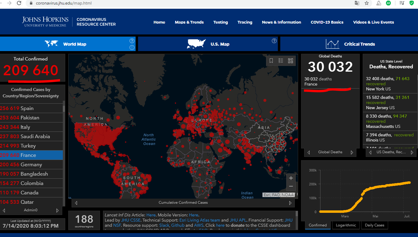Click right arrow beside US Deaths, Rec... label
This screenshot has height=237, width=418.
(412, 152)
